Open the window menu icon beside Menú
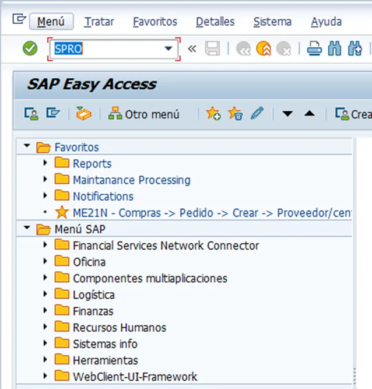 [19, 19]
